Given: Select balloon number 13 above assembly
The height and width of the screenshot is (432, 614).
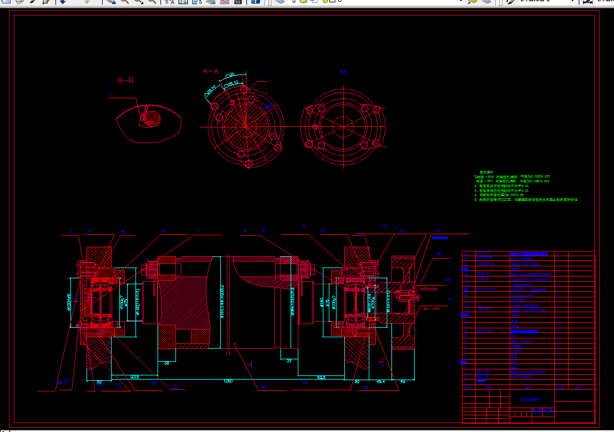Looking at the screenshot, I should [401, 231].
